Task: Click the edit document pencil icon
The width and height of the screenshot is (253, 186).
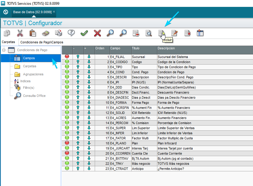Action: tap(174, 33)
